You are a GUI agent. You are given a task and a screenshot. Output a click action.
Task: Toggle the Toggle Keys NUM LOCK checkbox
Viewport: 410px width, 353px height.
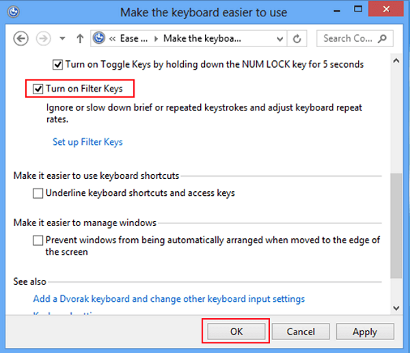57,65
